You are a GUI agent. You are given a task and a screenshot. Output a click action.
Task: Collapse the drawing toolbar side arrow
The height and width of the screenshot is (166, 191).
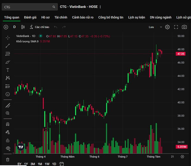13,153
